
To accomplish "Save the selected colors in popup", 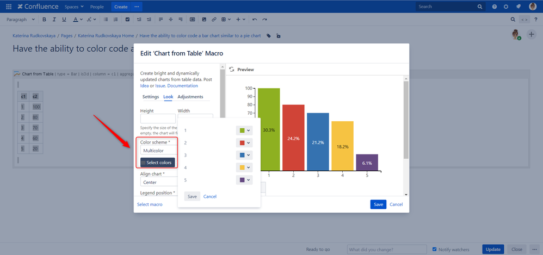I will pos(192,196).
